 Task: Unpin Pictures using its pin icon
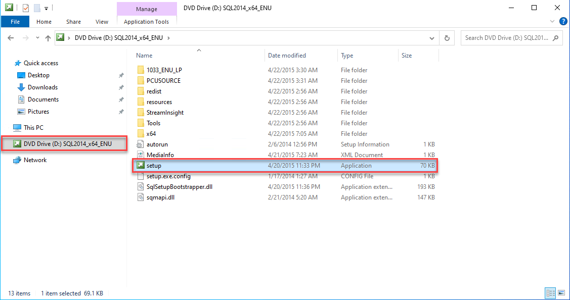[x=121, y=112]
